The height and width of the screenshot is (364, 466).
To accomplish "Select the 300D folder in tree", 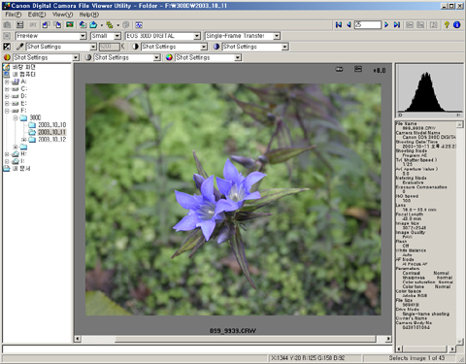I will (x=35, y=117).
